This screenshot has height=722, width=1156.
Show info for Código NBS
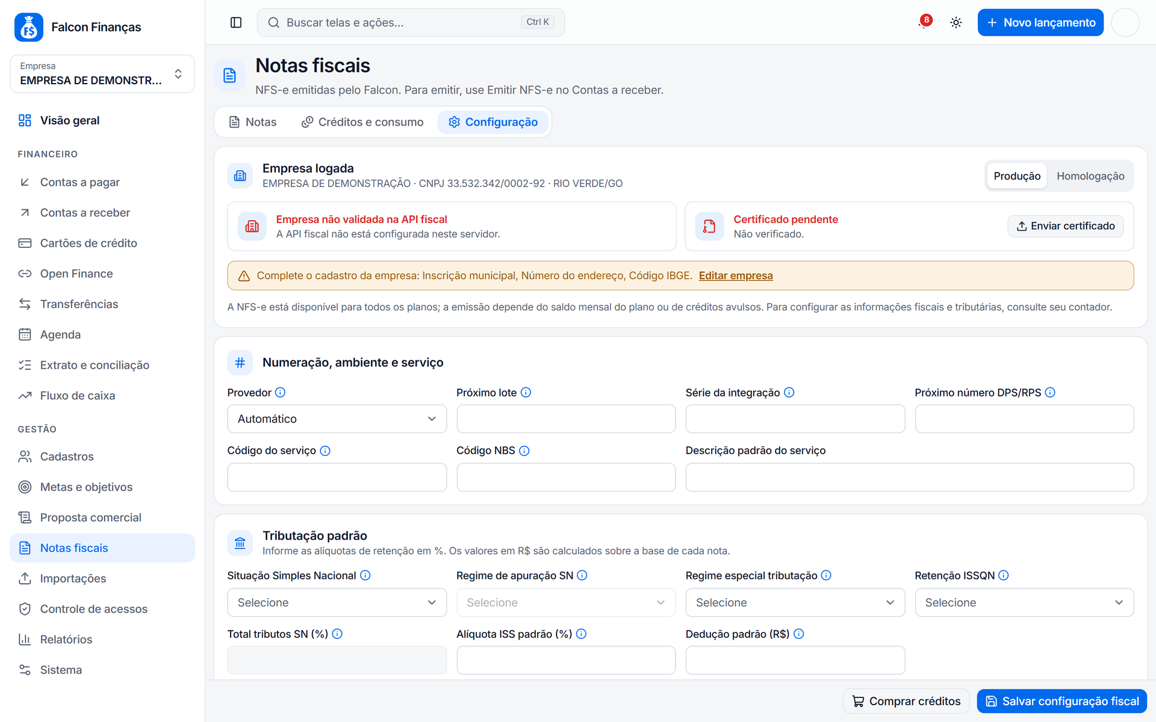[x=524, y=451]
